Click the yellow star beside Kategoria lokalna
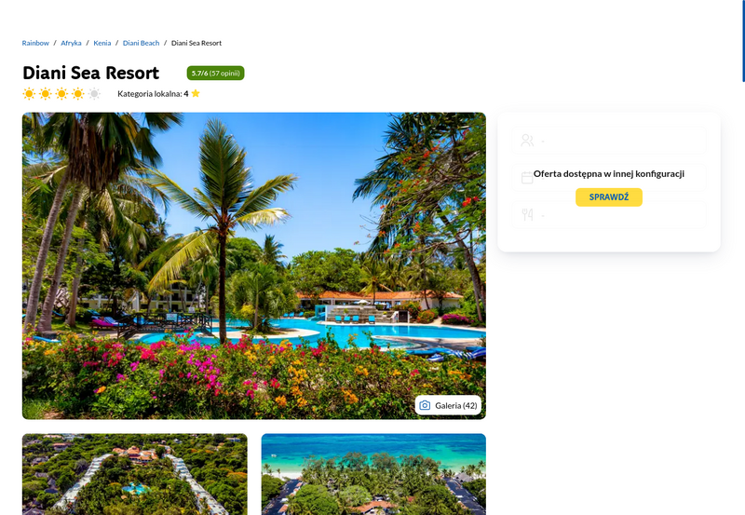 coord(196,93)
